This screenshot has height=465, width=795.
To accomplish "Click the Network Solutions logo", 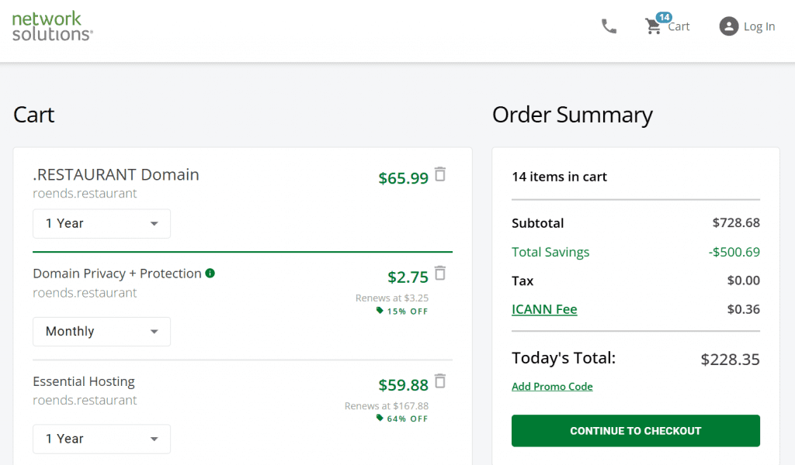I will click(52, 26).
